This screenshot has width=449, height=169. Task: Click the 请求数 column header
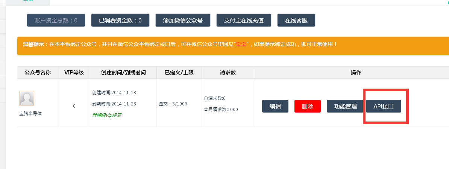coord(228,73)
